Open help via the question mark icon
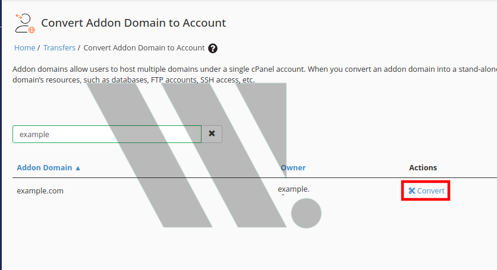This screenshot has width=497, height=270. point(213,49)
